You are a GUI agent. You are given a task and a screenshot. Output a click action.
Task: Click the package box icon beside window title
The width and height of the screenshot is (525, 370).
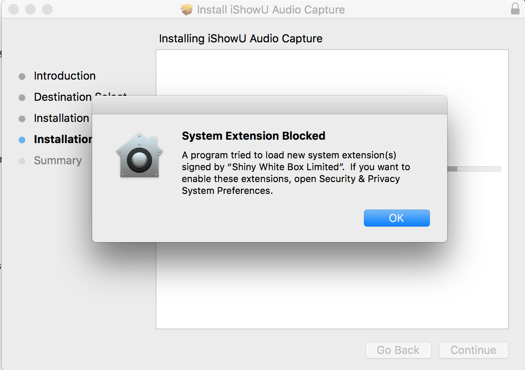187,9
